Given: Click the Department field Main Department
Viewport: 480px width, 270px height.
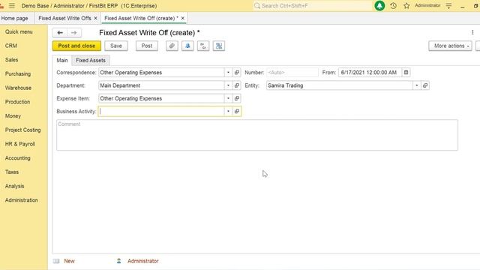Looking at the screenshot, I should [161, 85].
